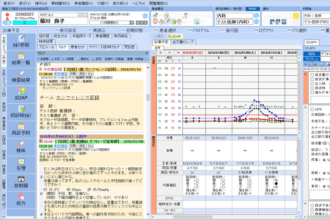Screen dimensions: 330x220
Task: Go to 前期間 in the karte toolbar
Action: [43, 59]
